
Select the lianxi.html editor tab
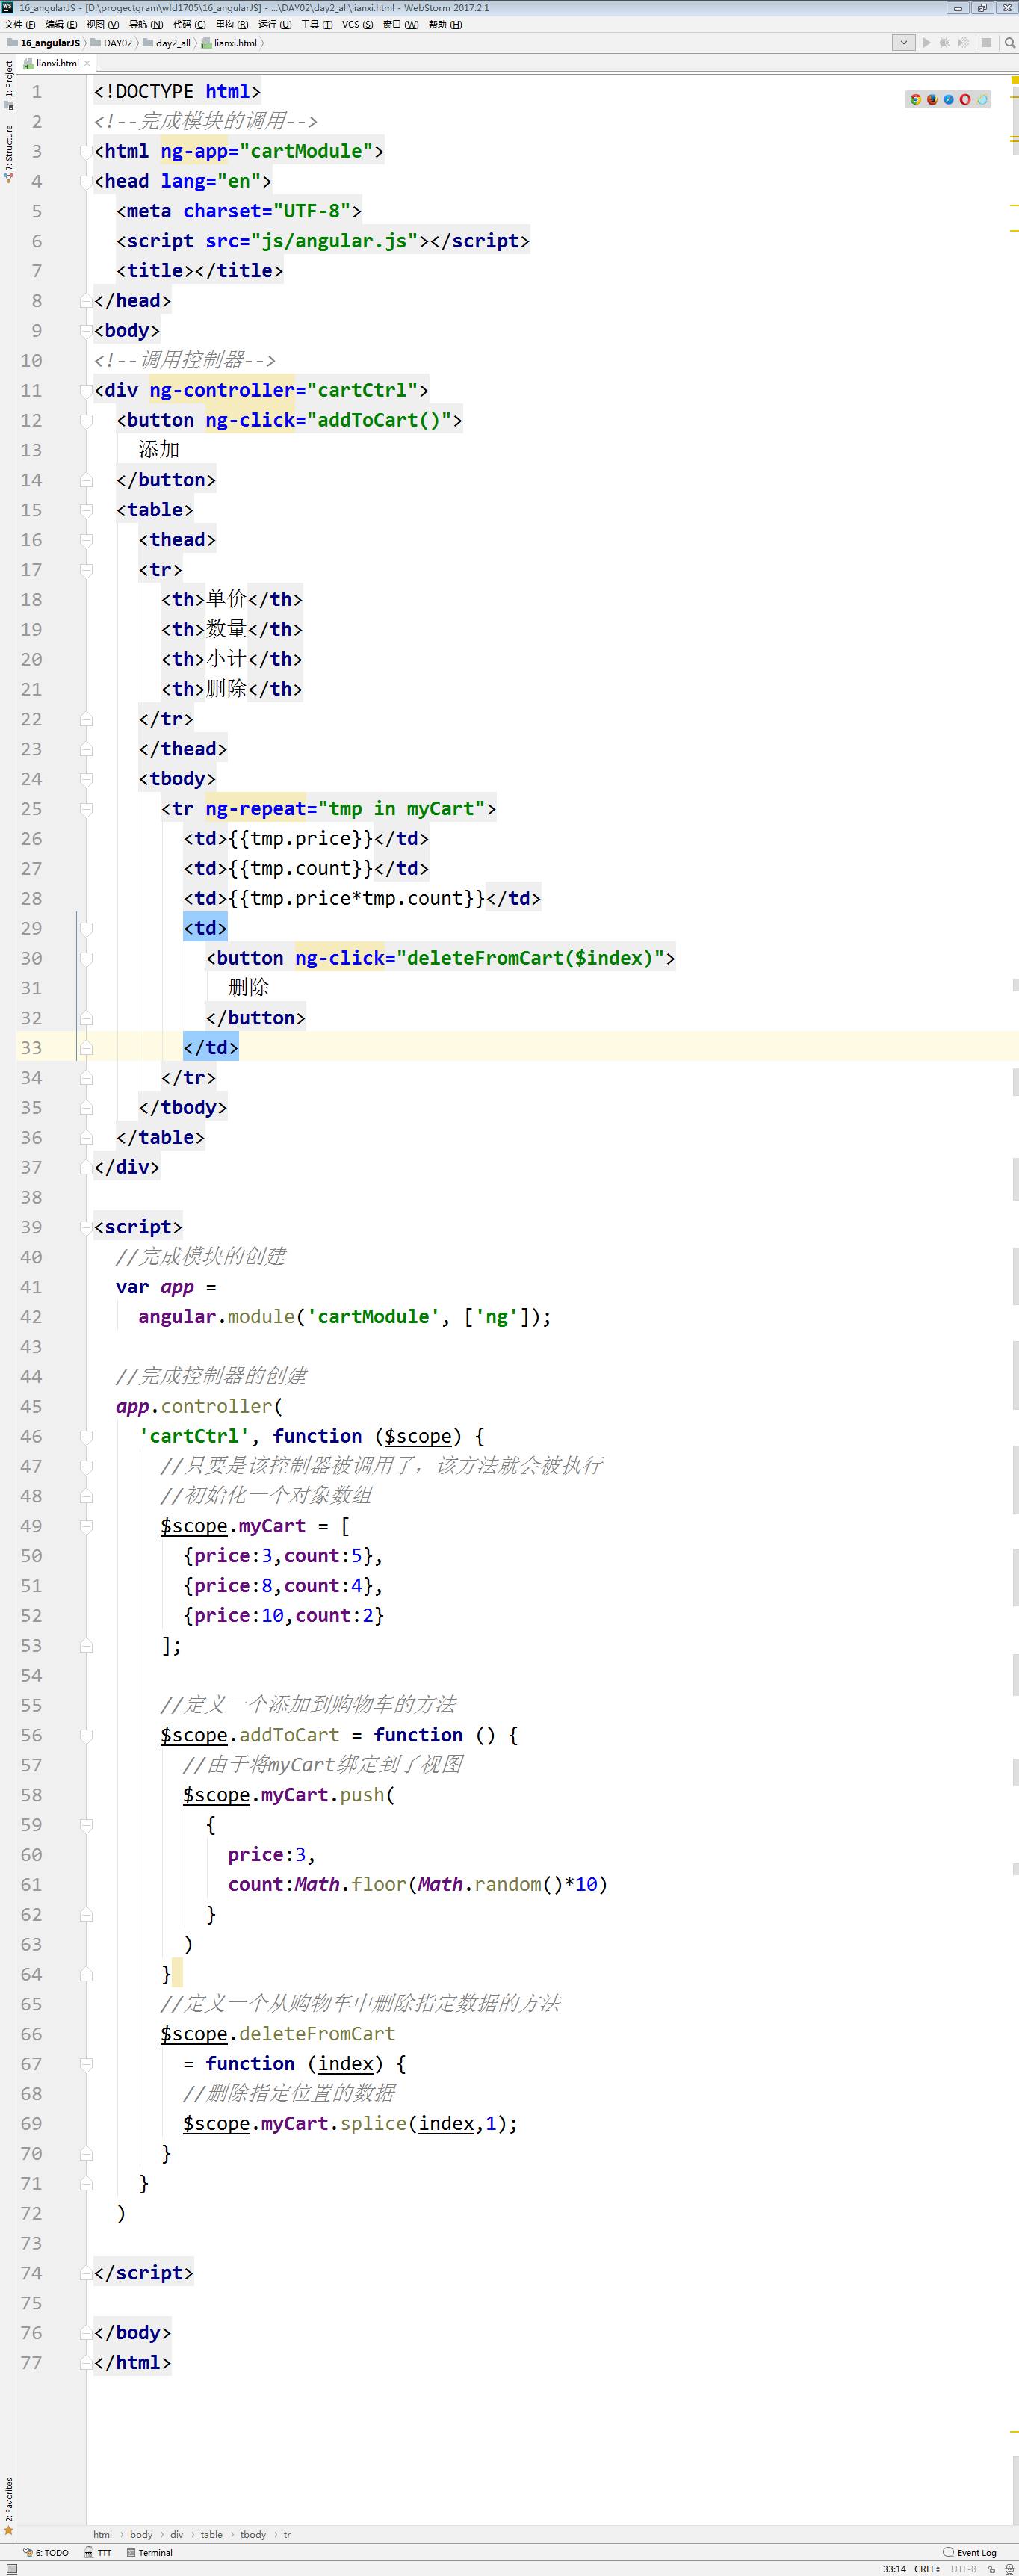[57, 63]
